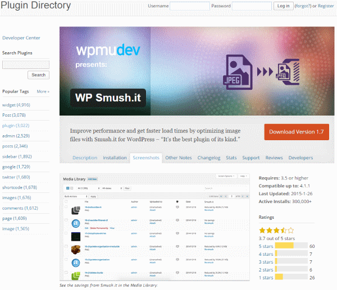Click the 'Active Installs: 300,000+' text
This screenshot has width=337, height=290.
coord(285,201)
